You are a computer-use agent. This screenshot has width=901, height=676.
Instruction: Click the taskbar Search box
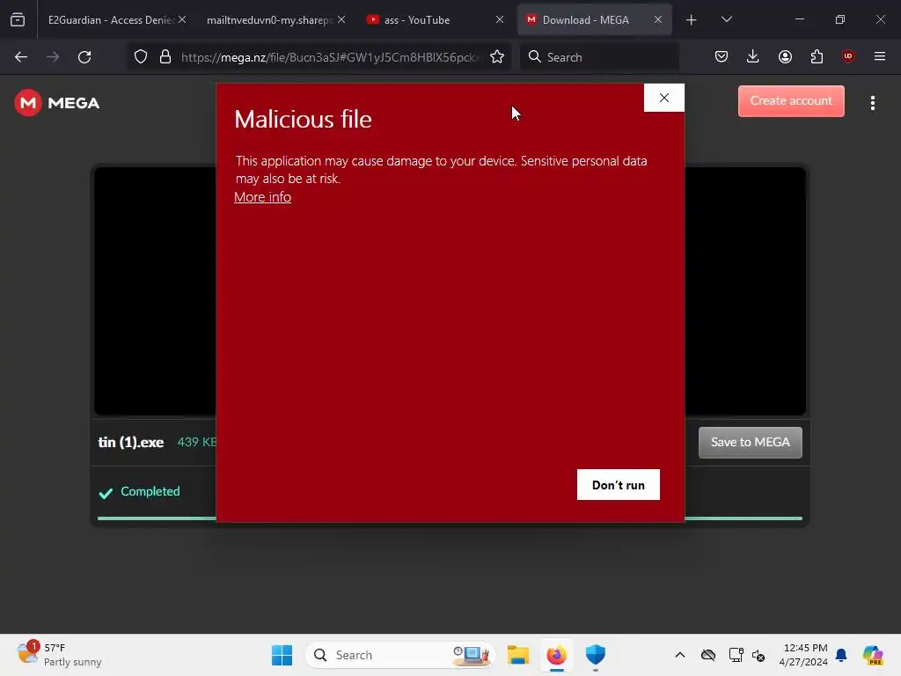tap(400, 655)
